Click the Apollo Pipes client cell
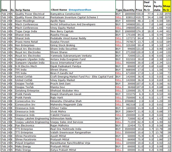 coord(83,21)
